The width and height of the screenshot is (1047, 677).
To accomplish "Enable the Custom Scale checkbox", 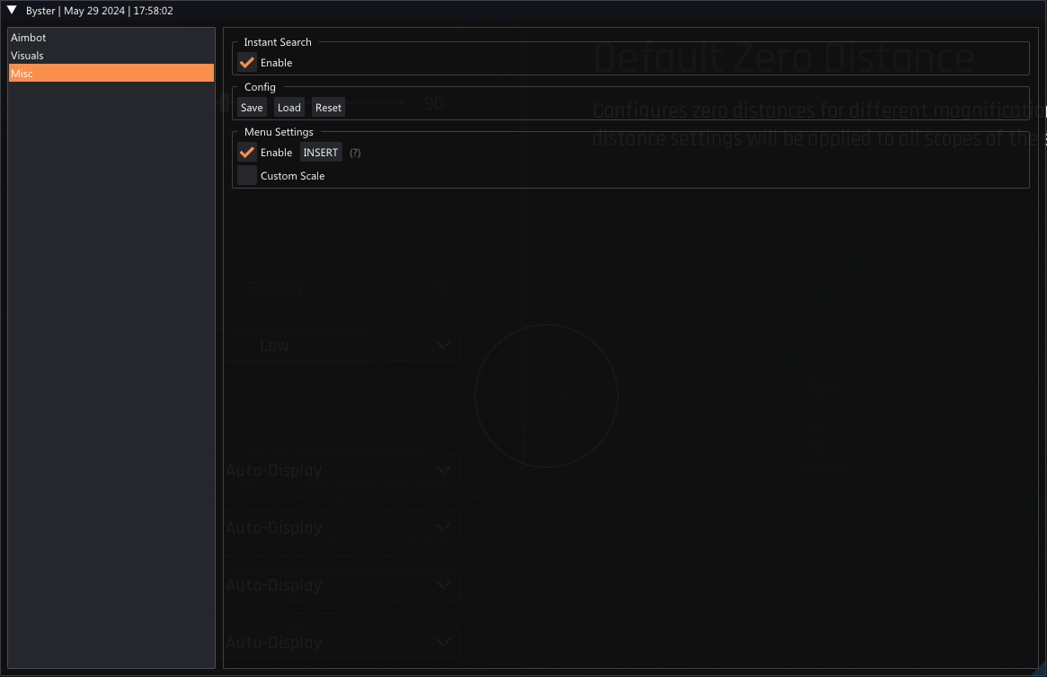I will [x=247, y=175].
